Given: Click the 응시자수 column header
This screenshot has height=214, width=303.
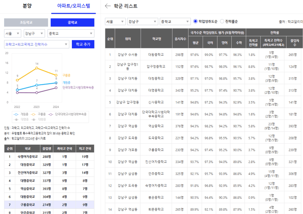Looking at the screenshot, I should point(180,38).
